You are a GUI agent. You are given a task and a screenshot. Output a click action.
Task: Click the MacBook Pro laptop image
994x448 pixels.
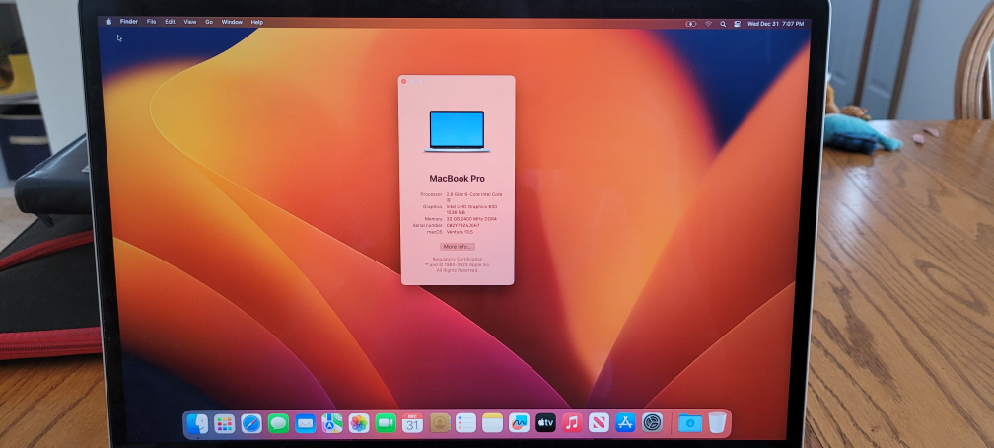(458, 131)
